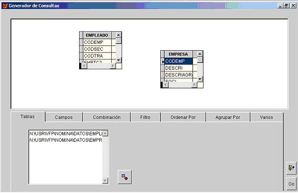Click the Go button to run query
The width and height of the screenshot is (298, 193).
click(291, 184)
